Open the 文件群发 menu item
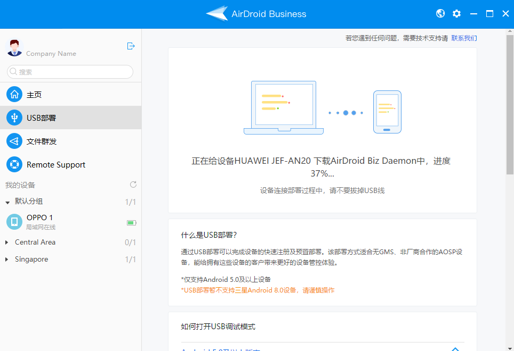Image resolution: width=514 pixels, height=351 pixels. coord(71,141)
